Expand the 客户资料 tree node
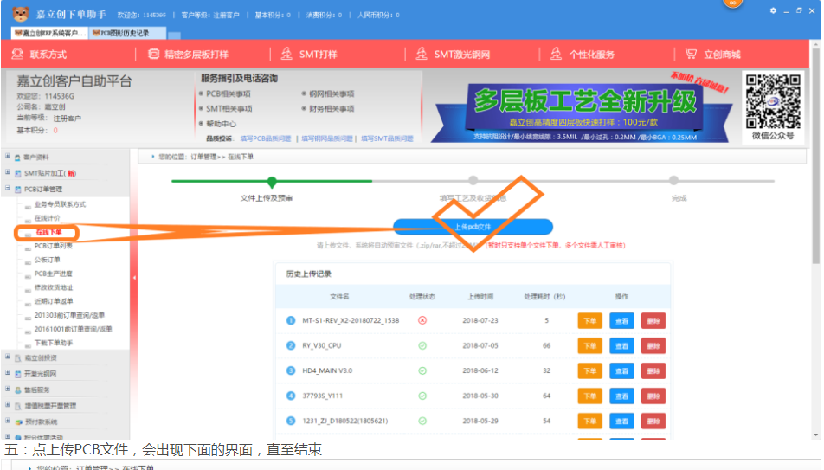This screenshot has height=470, width=824. point(8,157)
